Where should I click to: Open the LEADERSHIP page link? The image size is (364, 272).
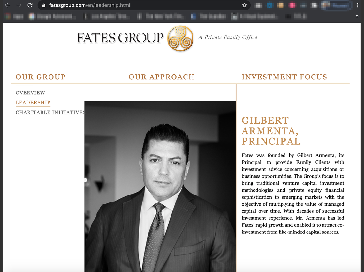click(x=33, y=102)
